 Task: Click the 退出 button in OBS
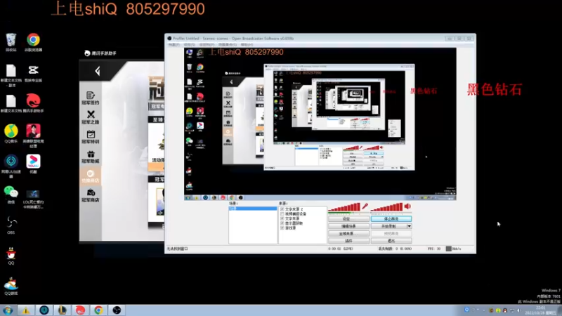(x=391, y=241)
